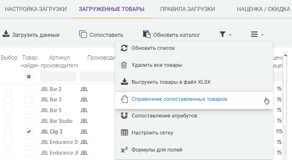Click the clipboard icon beside Обновить каталог
The image size is (292, 160).
pyautogui.click(x=147, y=34)
